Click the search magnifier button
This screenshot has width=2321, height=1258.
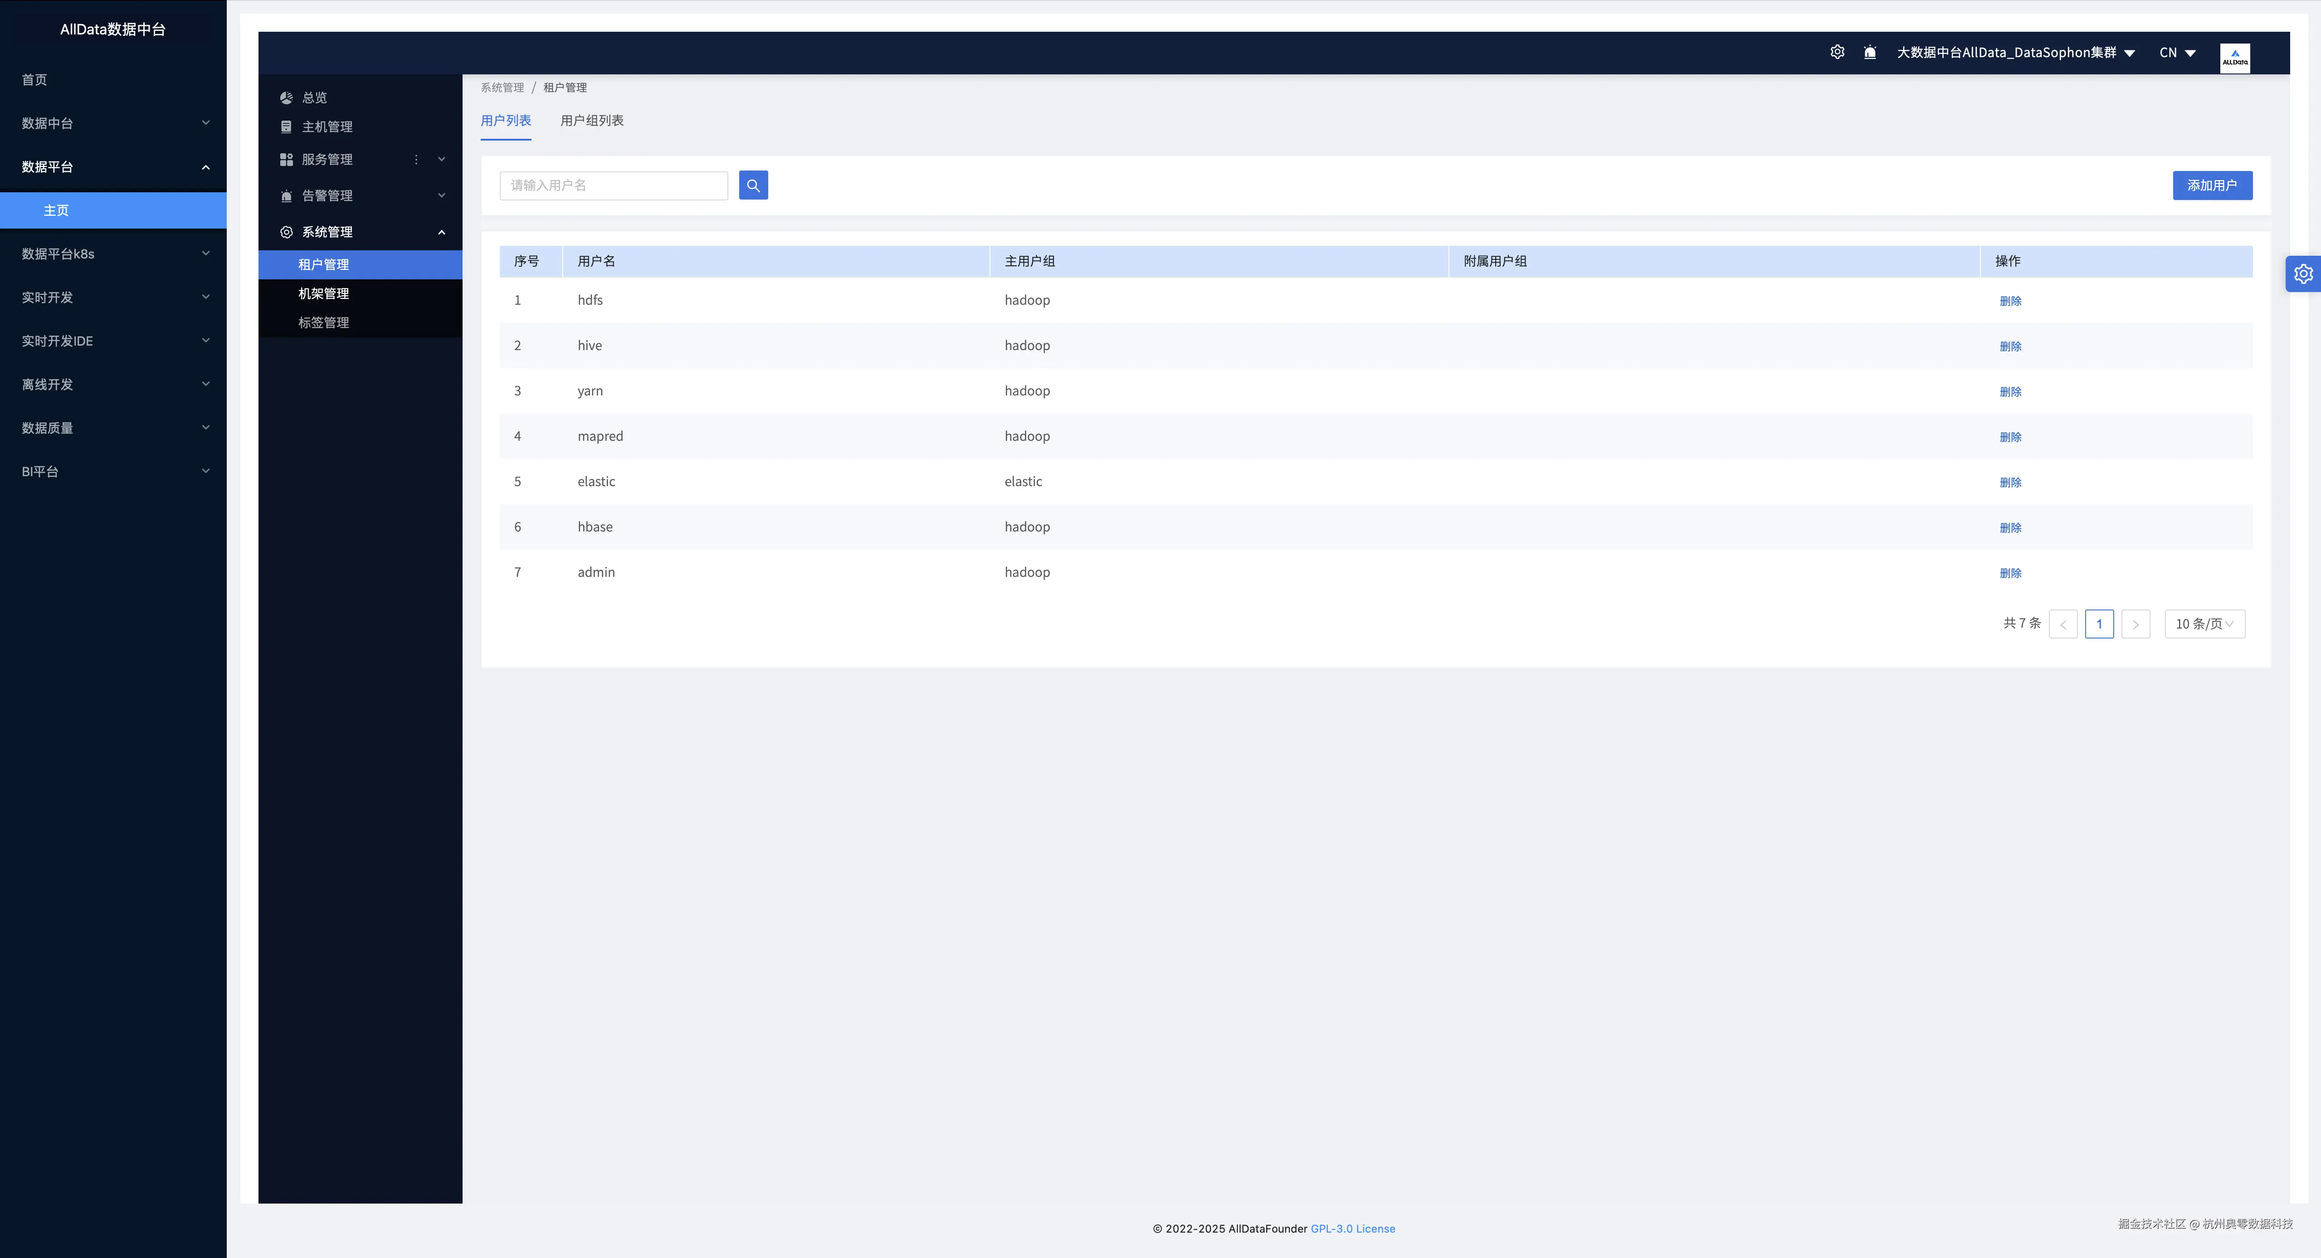click(753, 185)
